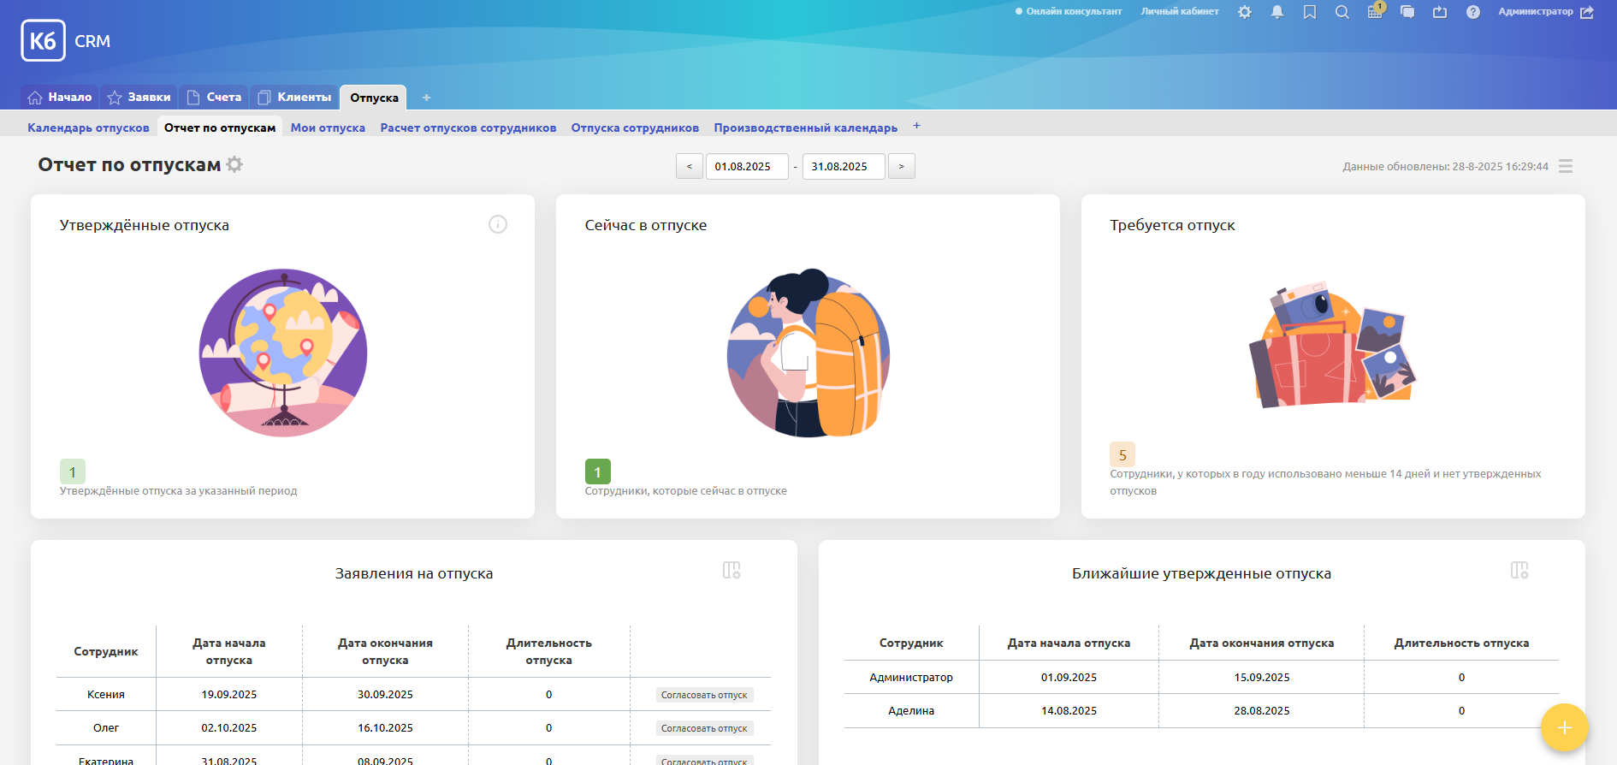Click the search magnifier icon
This screenshot has height=765, width=1617.
pos(1342,12)
